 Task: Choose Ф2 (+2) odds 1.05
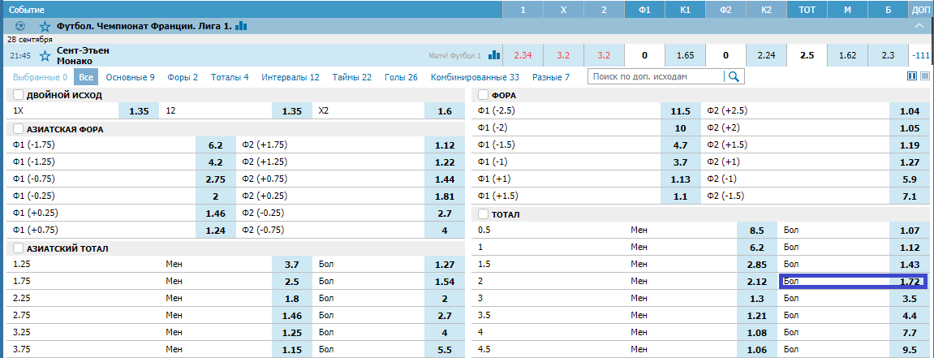(x=909, y=128)
